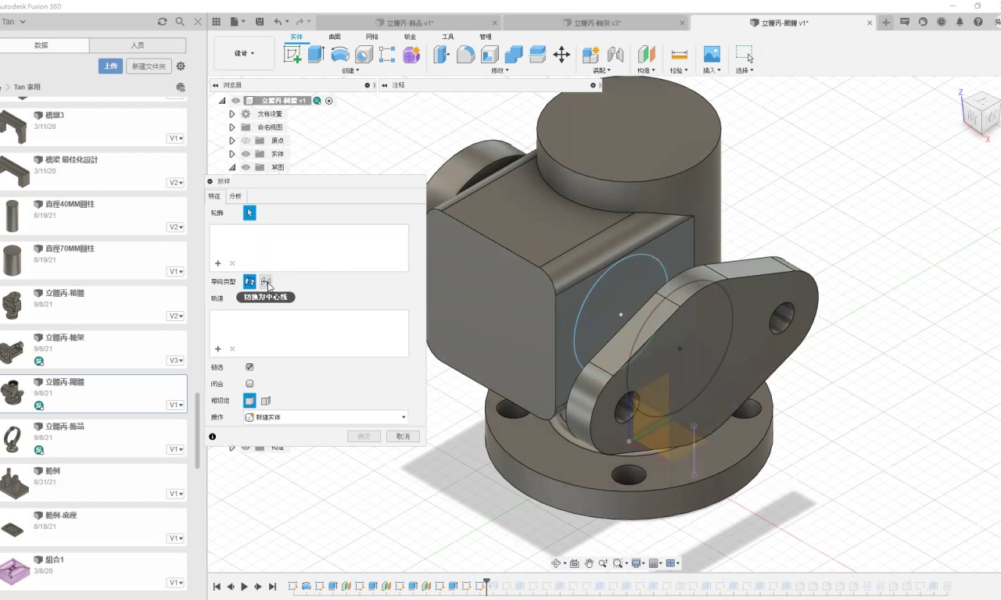The height and width of the screenshot is (600, 1001).
Task: Toggle visibility of 草图 folder
Action: 246,167
